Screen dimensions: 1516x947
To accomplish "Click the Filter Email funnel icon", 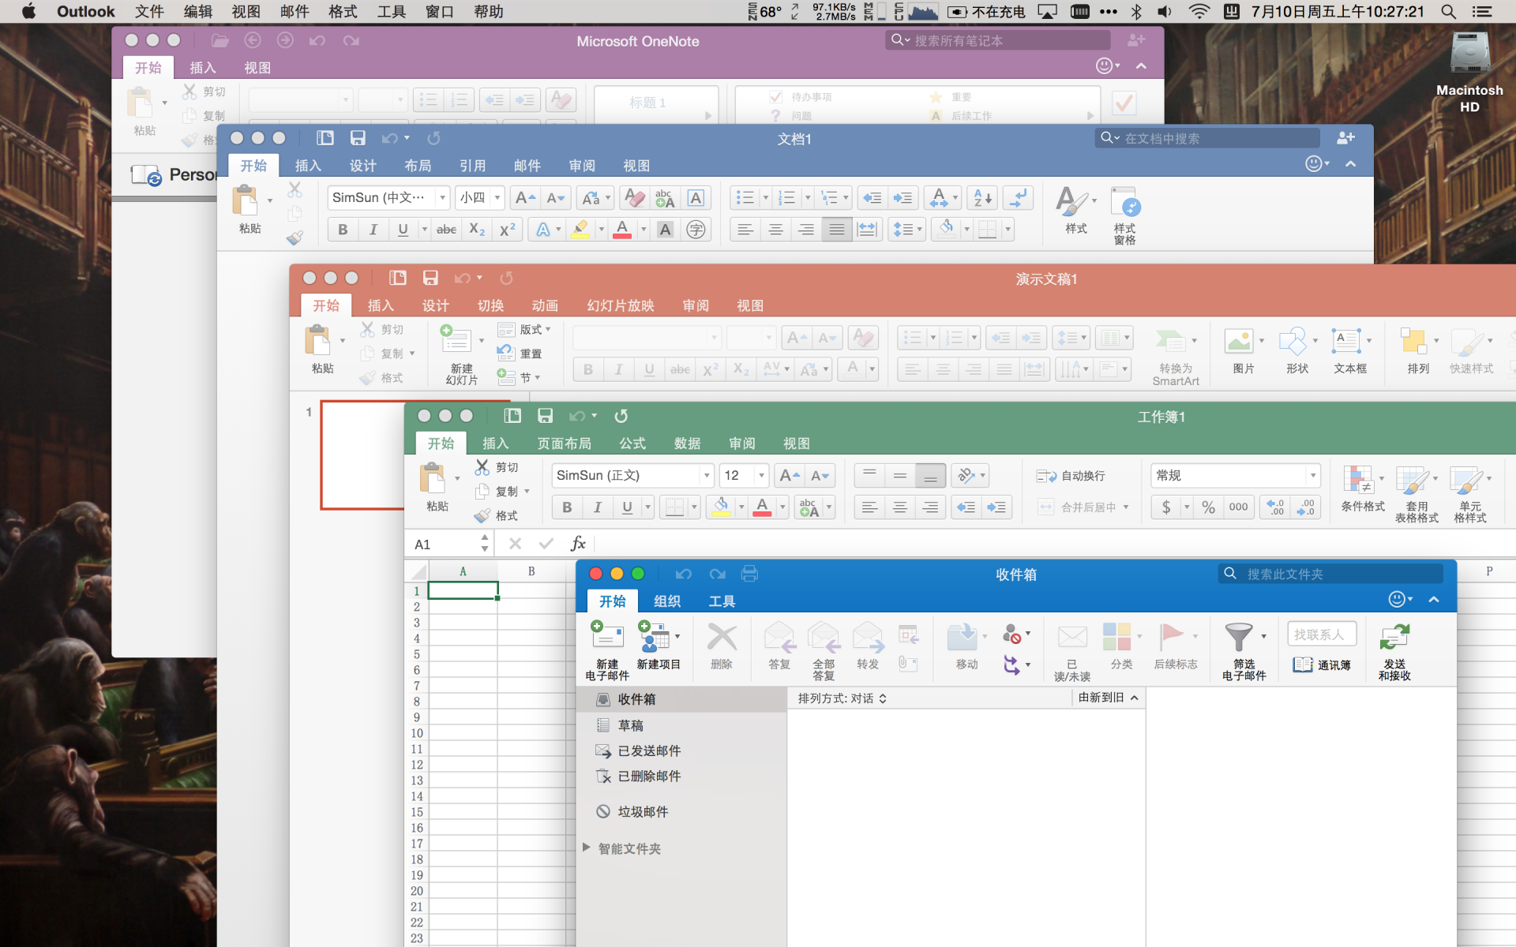I will [x=1238, y=638].
